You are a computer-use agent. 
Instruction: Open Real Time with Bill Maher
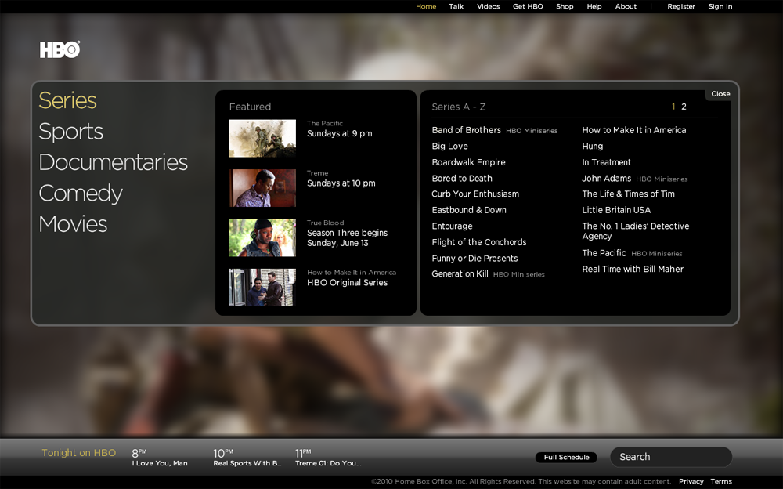pyautogui.click(x=633, y=269)
